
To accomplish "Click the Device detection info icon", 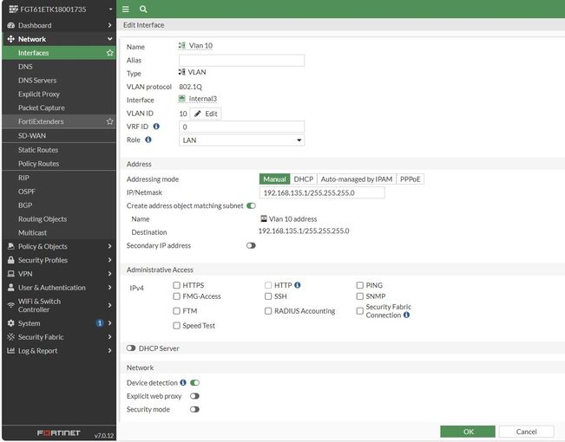I will [x=183, y=382].
